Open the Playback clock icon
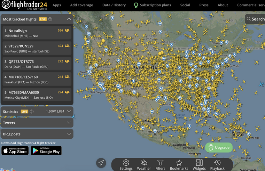 [x=217, y=163]
